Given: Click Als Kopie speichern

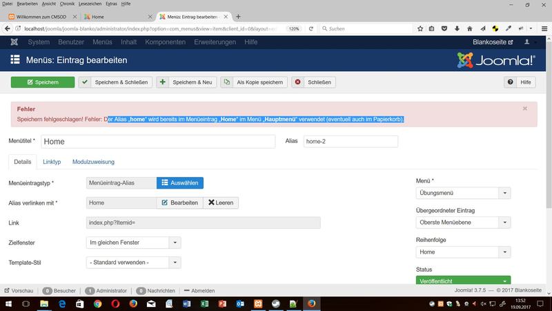Looking at the screenshot, I should click(x=254, y=82).
